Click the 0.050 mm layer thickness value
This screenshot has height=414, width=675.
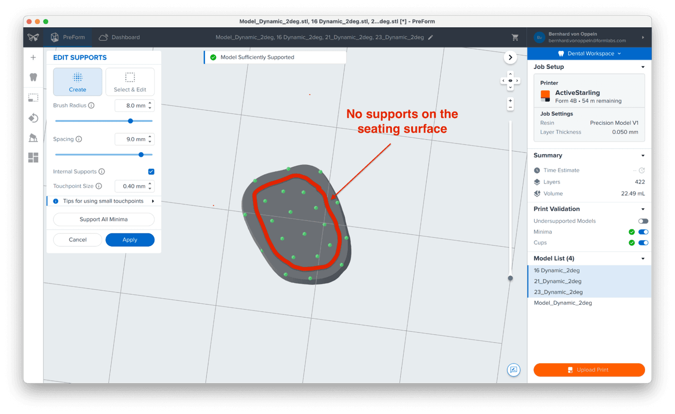tap(625, 132)
